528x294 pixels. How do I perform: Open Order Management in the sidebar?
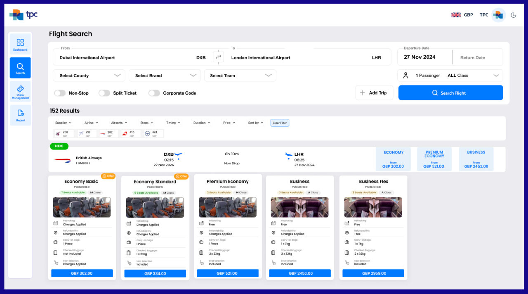(20, 91)
